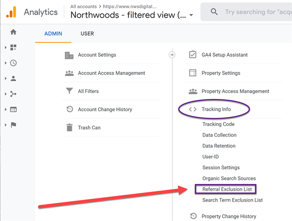Open the Conversions flag icon
Image resolution: width=292 pixels, height=221 pixels.
click(x=13, y=125)
